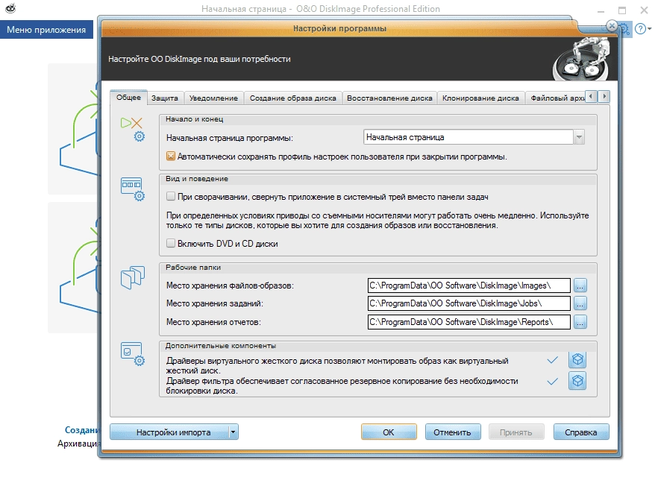This screenshot has width=655, height=489.
Task: Open the Файловый архив tab
Action: [556, 98]
